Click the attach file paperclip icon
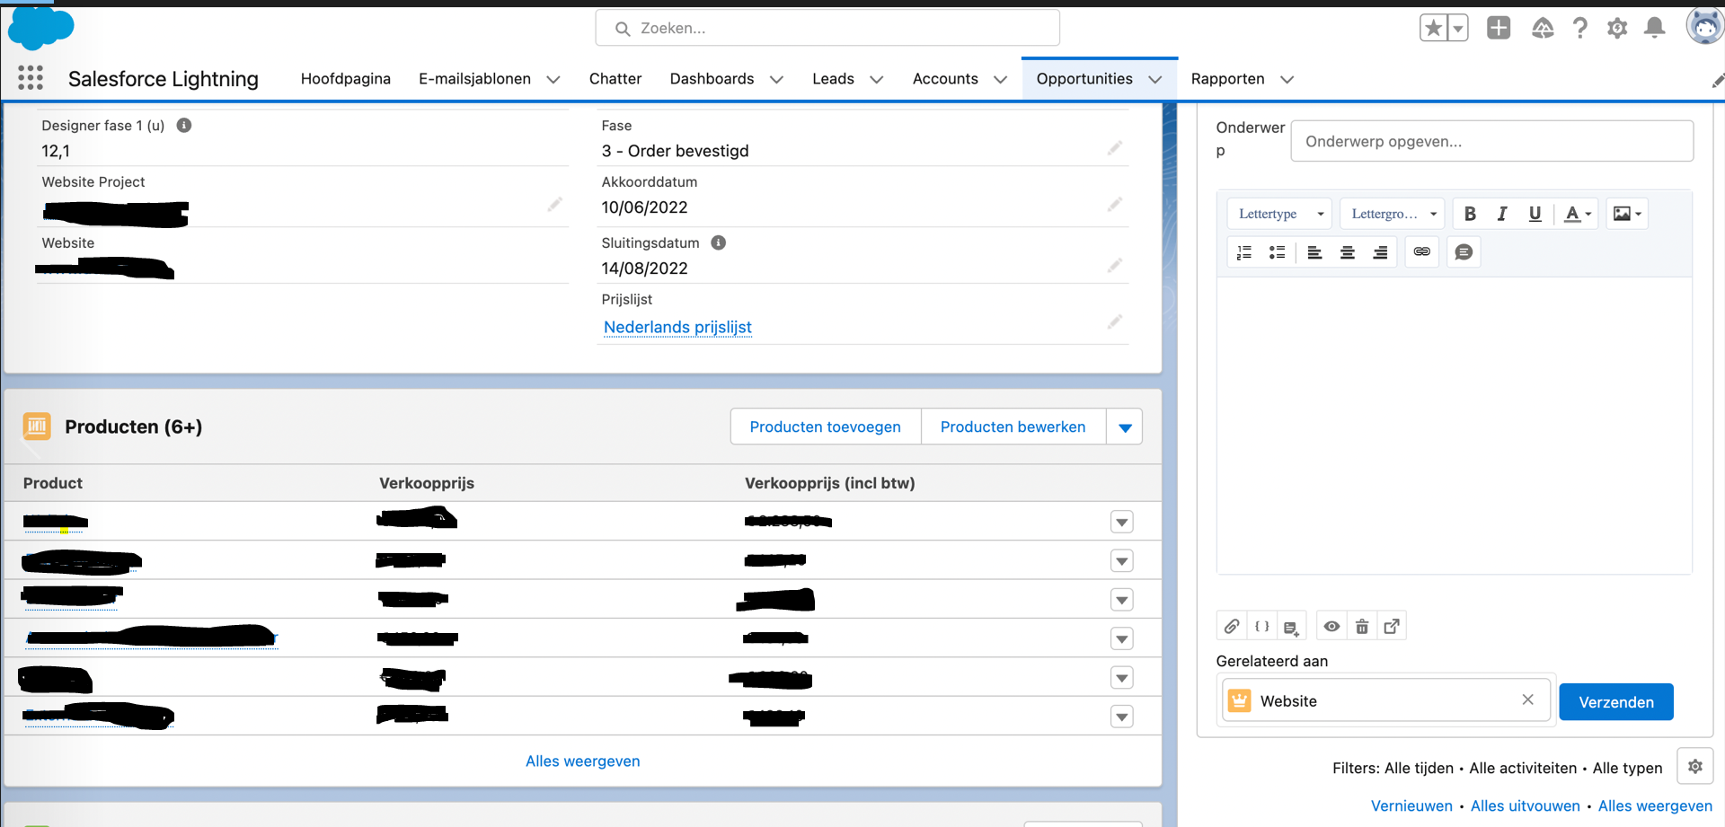1725x827 pixels. click(1232, 626)
